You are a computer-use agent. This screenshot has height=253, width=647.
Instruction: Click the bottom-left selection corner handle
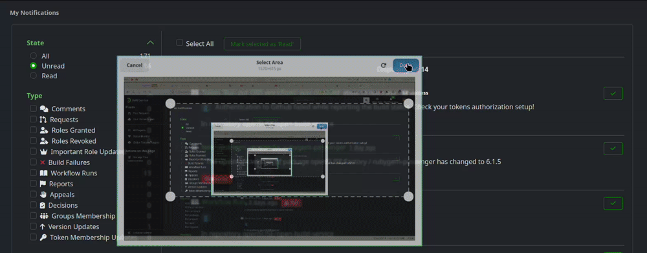170,197
